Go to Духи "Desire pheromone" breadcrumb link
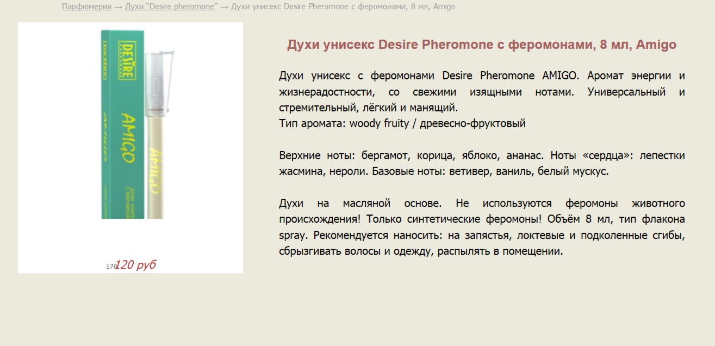The height and width of the screenshot is (346, 715). tap(171, 7)
